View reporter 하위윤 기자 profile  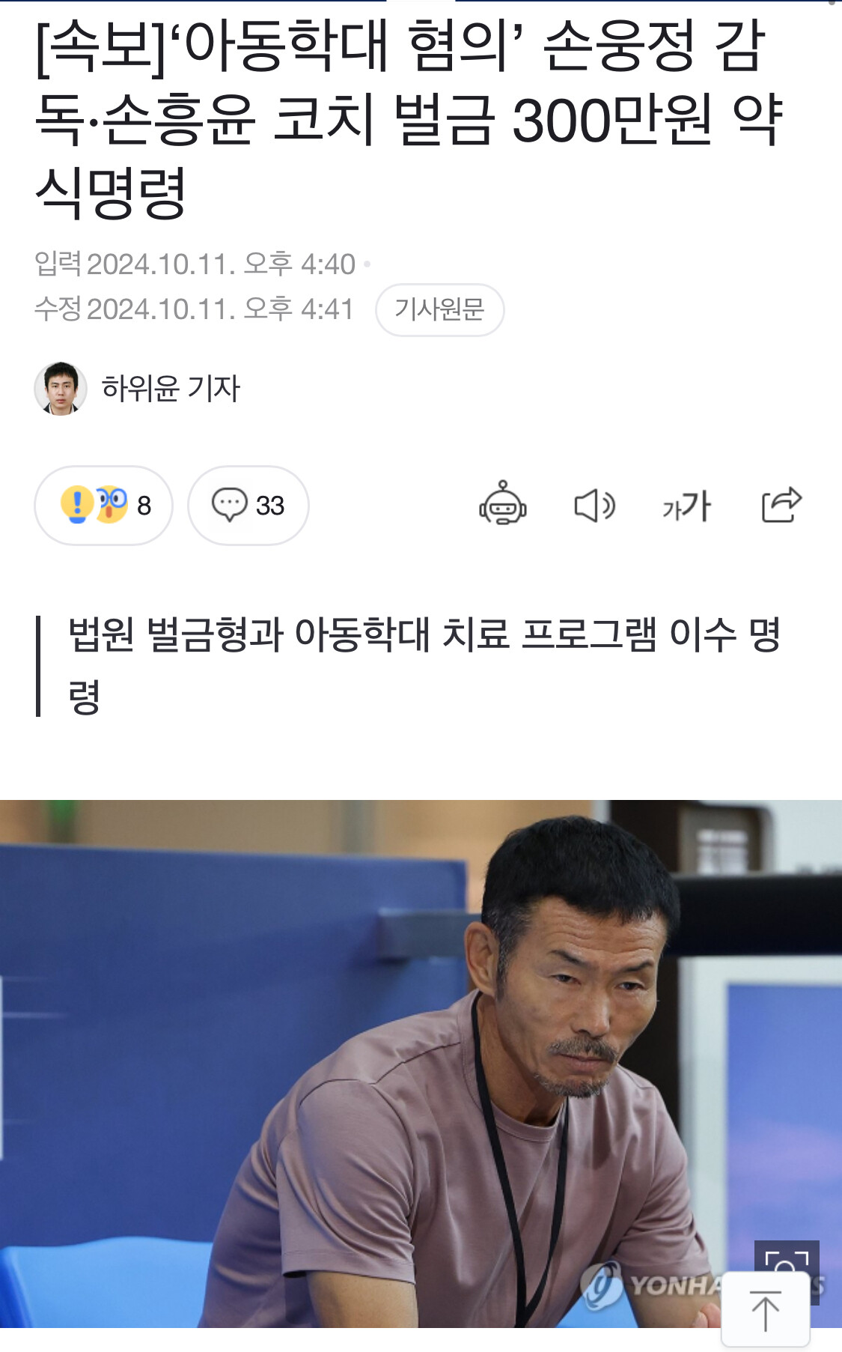pyautogui.click(x=171, y=389)
